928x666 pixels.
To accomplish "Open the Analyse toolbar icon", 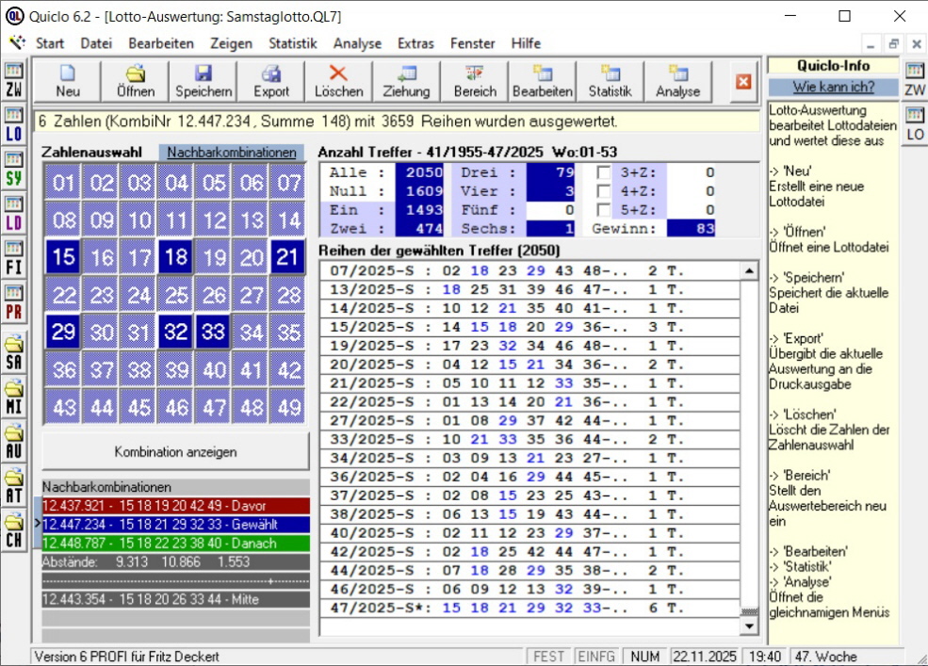I will 677,81.
